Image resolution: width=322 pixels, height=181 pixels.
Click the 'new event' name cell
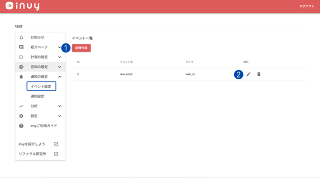coord(126,74)
